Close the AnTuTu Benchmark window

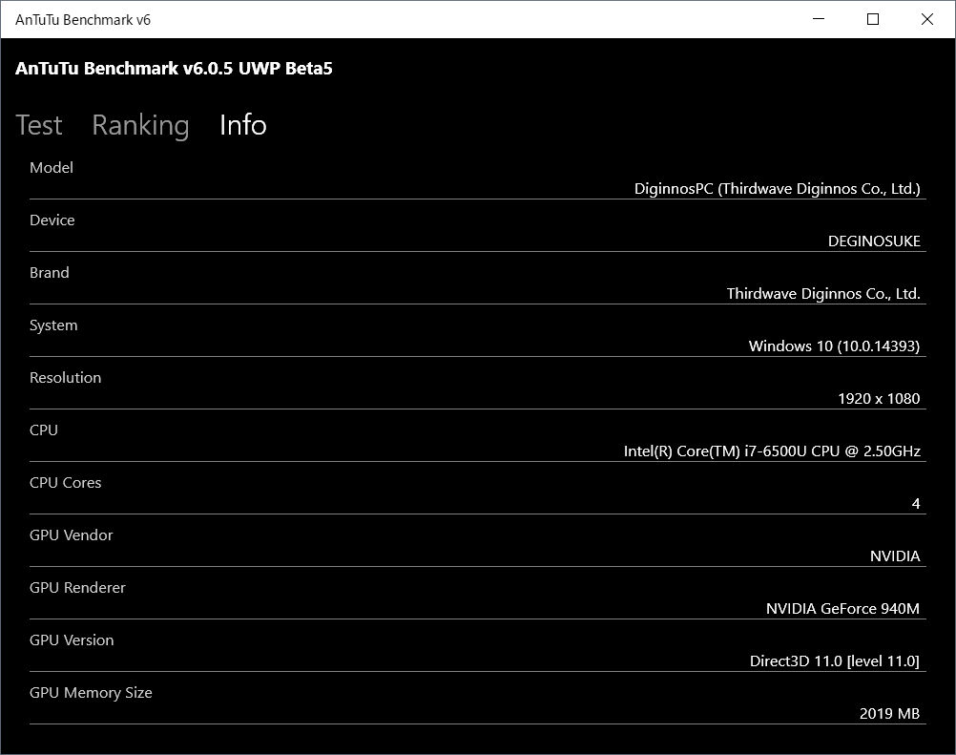(926, 19)
